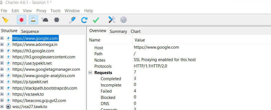
Task: Validate with the green checkmark icon
Action: (x=96, y=20)
